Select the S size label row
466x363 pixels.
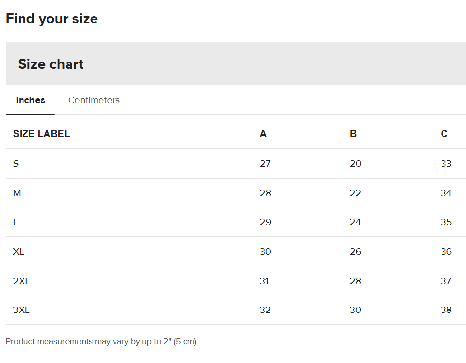tap(16, 164)
